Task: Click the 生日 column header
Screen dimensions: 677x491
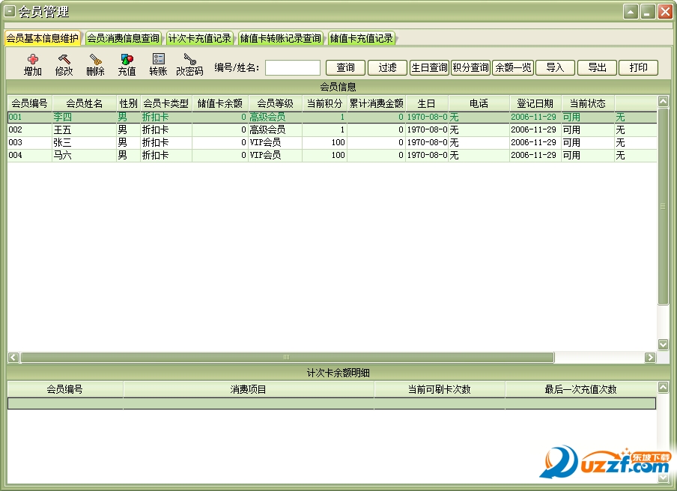Action: 427,103
